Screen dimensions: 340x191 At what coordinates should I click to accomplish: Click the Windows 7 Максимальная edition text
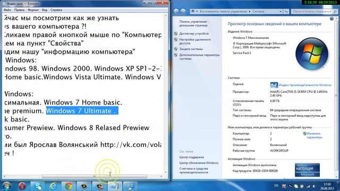tap(250, 38)
